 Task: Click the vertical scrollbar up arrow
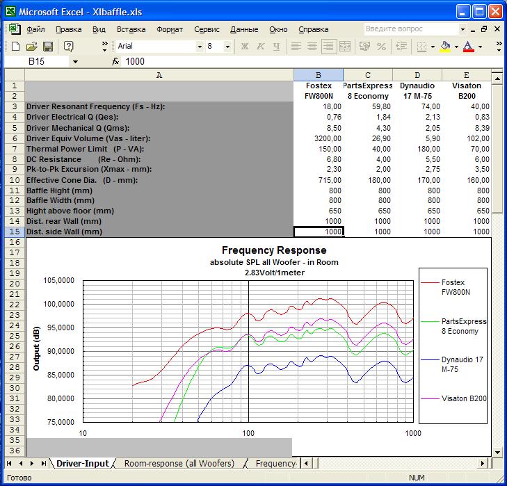497,79
